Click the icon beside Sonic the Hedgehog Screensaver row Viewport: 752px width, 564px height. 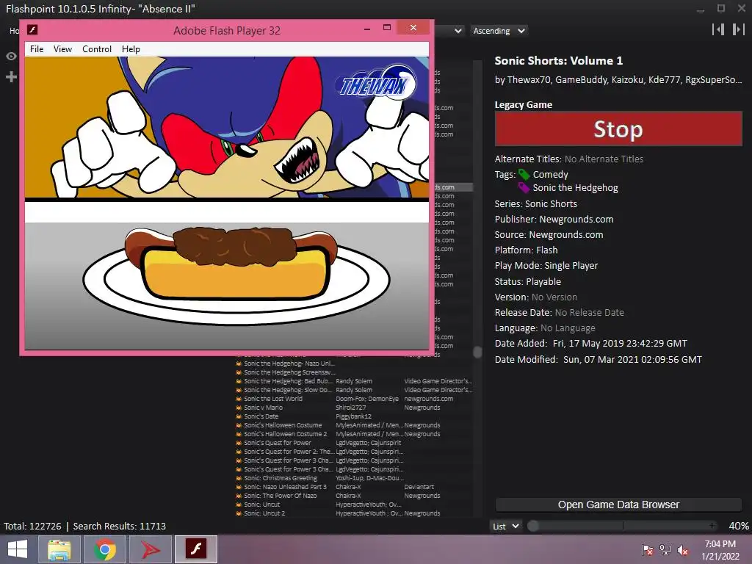pyautogui.click(x=239, y=372)
